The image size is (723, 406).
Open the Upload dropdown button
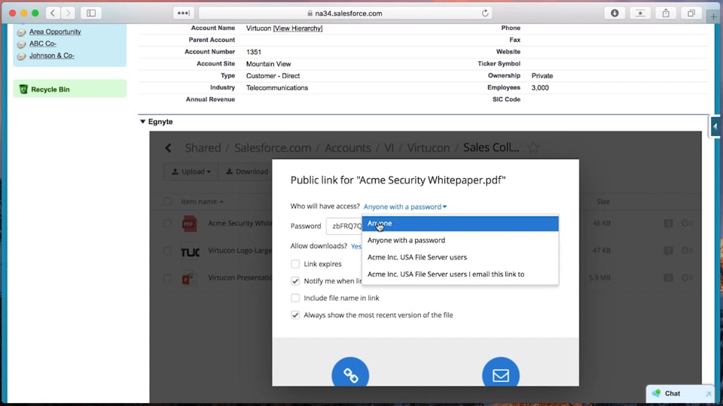pyautogui.click(x=191, y=171)
